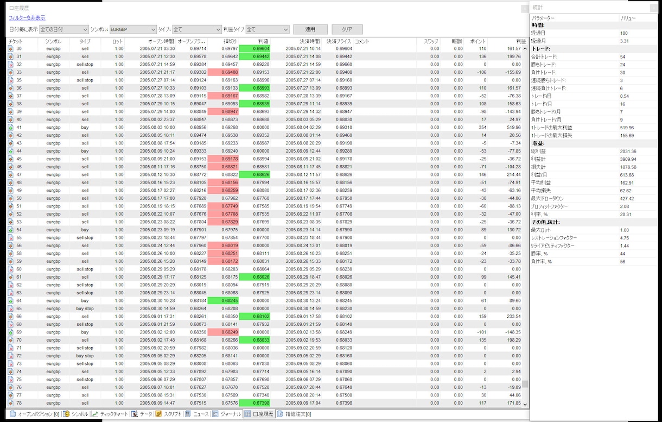Switch to the シンボル tab
This screenshot has width=662, height=422.
click(x=75, y=414)
